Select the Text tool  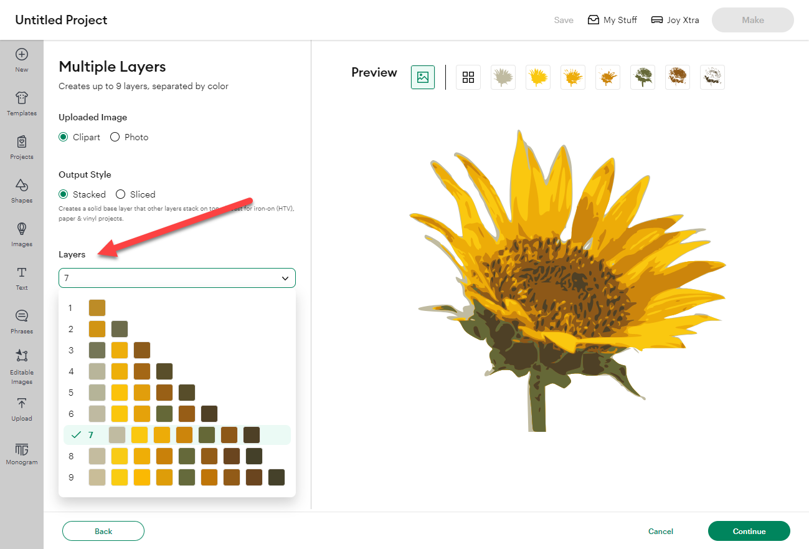click(21, 278)
